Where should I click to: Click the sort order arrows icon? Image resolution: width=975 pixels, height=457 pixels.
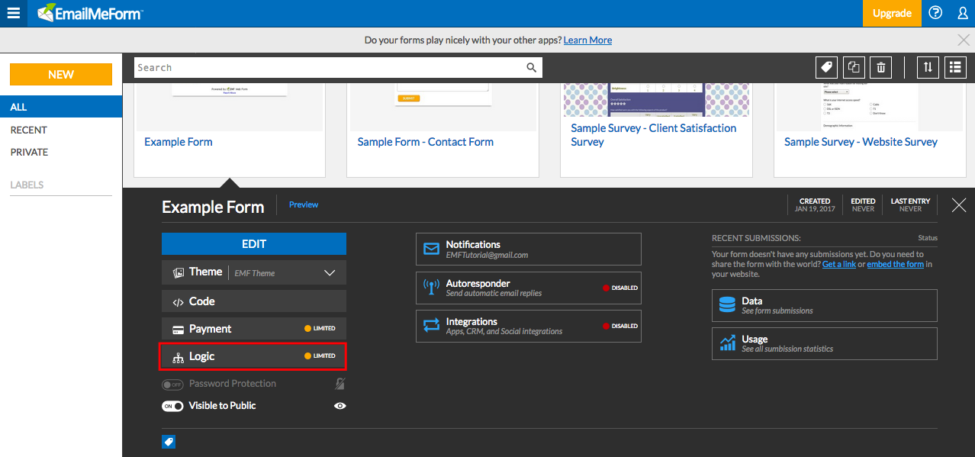coord(928,67)
